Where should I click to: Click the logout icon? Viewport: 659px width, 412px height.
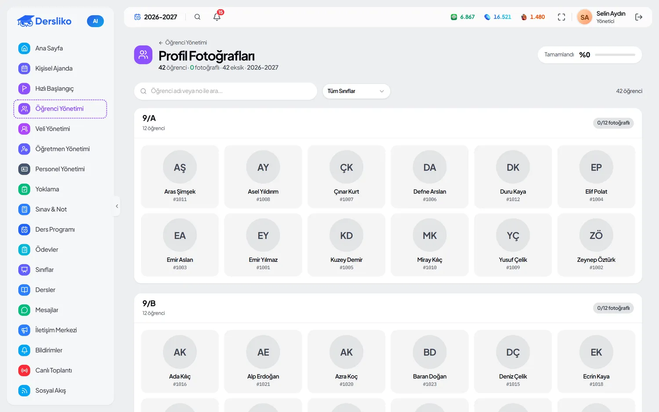[639, 17]
